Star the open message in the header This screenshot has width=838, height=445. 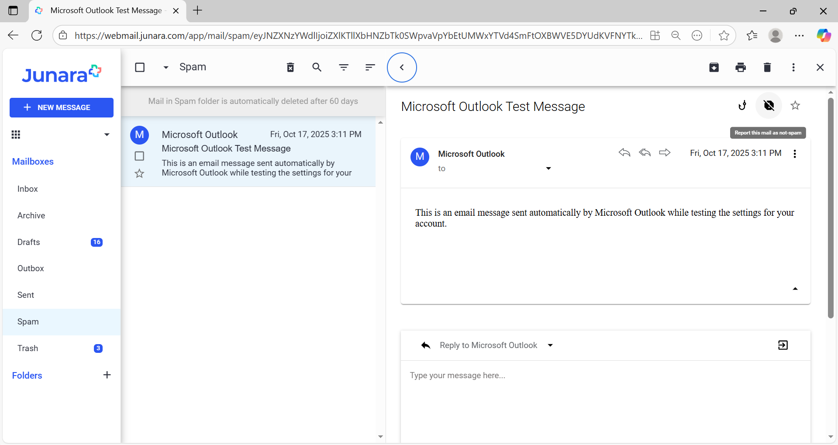795,105
